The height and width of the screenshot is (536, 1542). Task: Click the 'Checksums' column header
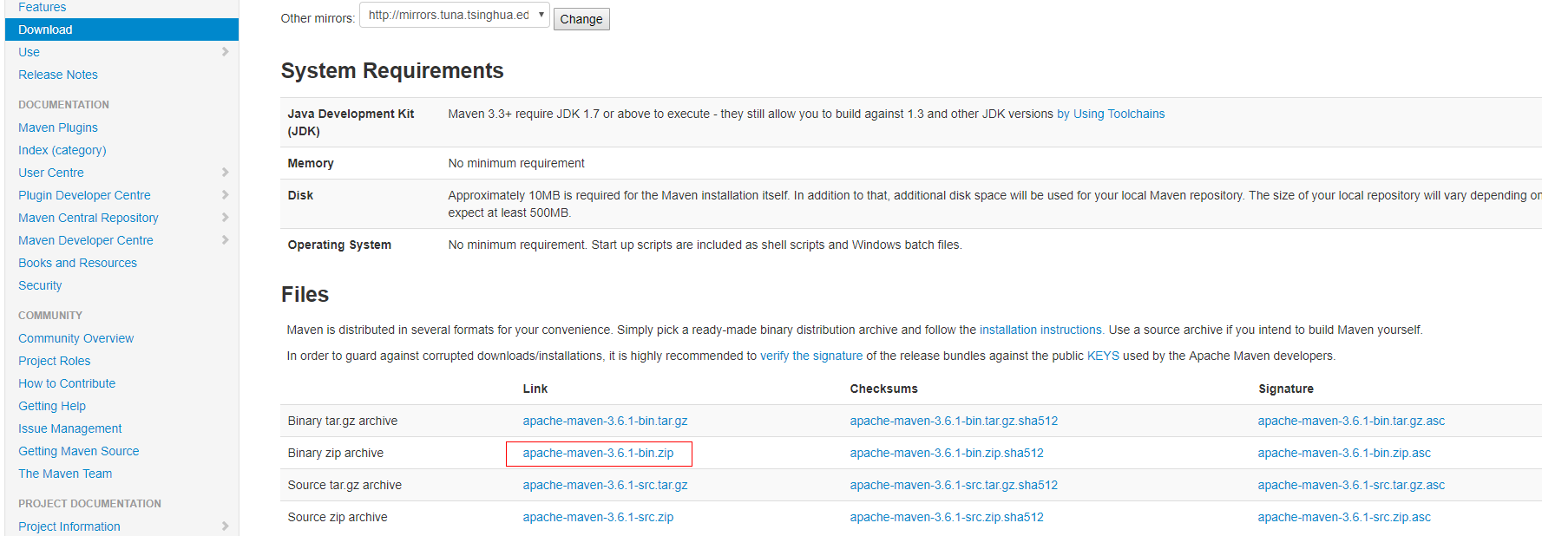pyautogui.click(x=883, y=389)
